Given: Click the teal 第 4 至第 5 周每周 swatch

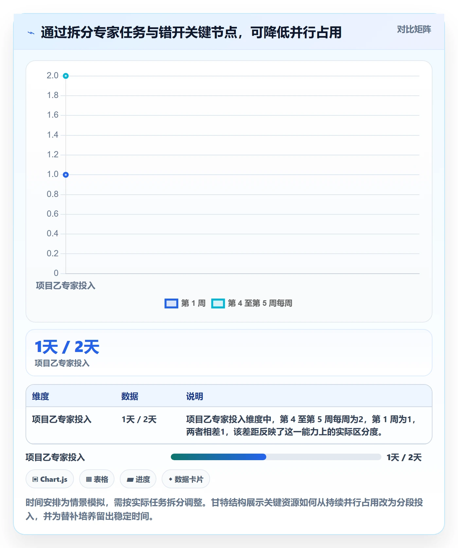Looking at the screenshot, I should (218, 303).
